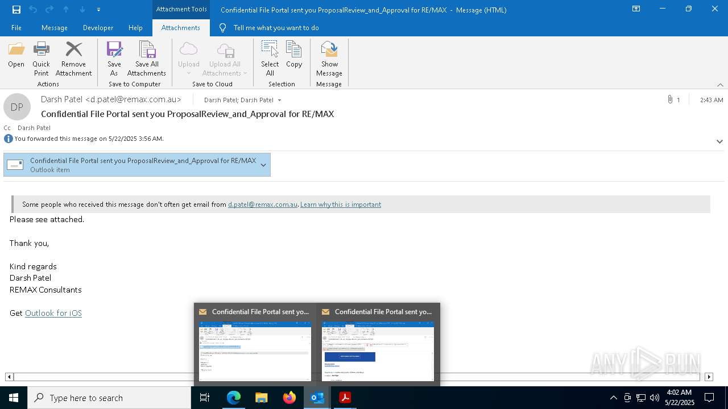The width and height of the screenshot is (728, 409).
Task: Open Task View from taskbar
Action: pyautogui.click(x=205, y=398)
